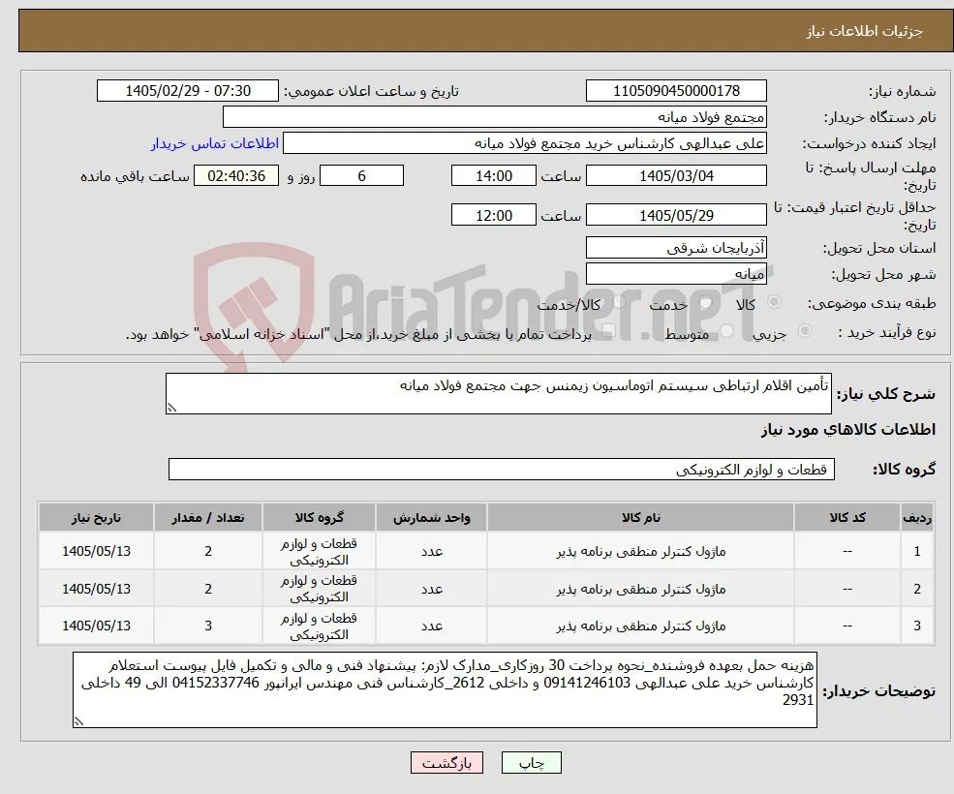Click the نام کالا column header
Screen dimensions: 954x794
[640, 517]
